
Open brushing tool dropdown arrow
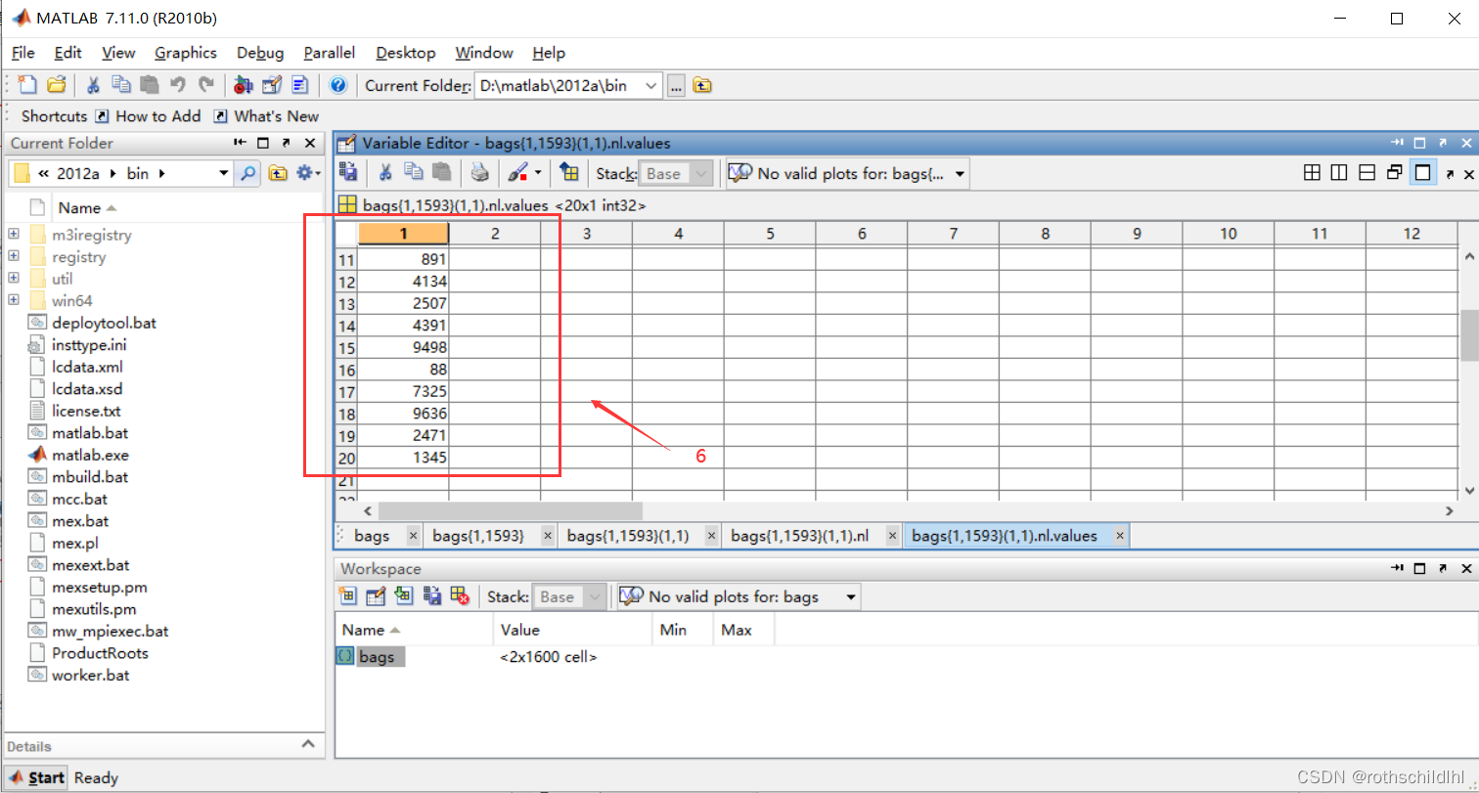[x=538, y=173]
